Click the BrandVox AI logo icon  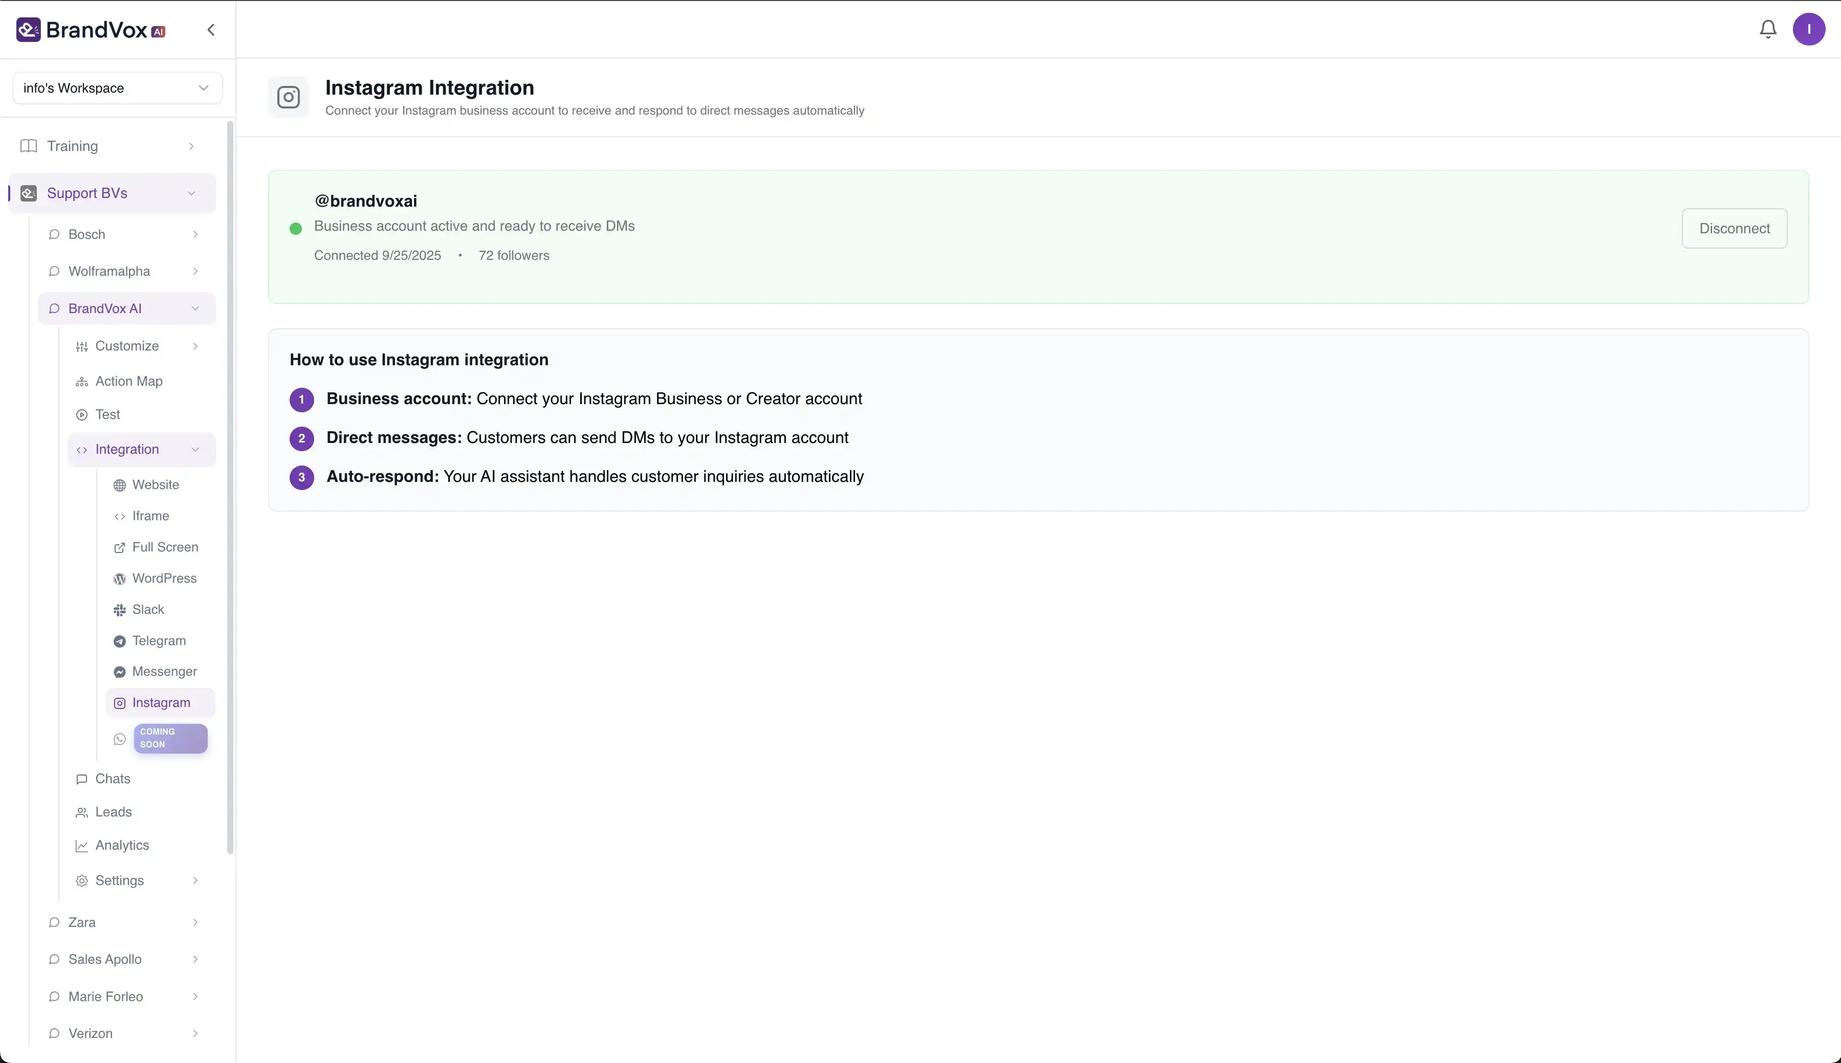tap(29, 30)
